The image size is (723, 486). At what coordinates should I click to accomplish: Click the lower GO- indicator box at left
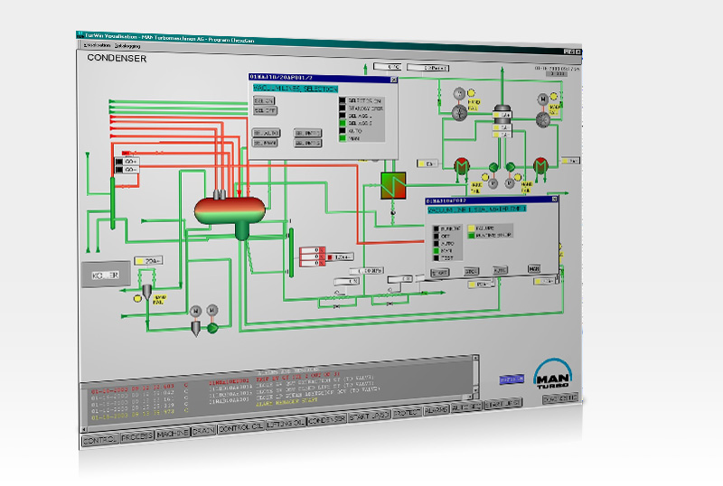[x=127, y=170]
